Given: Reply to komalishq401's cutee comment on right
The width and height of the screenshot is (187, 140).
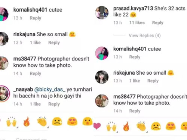Looking at the screenshot, I should coord(135,57).
